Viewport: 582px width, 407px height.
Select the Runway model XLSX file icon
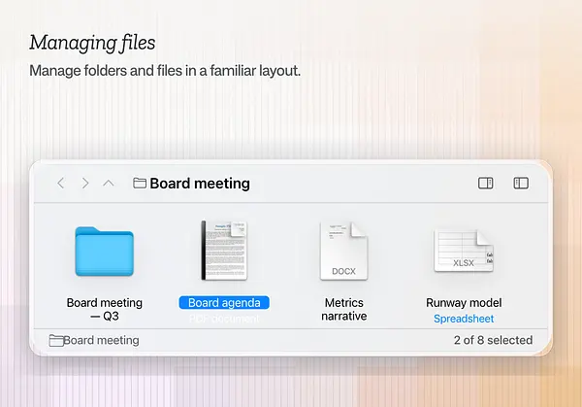click(x=464, y=251)
